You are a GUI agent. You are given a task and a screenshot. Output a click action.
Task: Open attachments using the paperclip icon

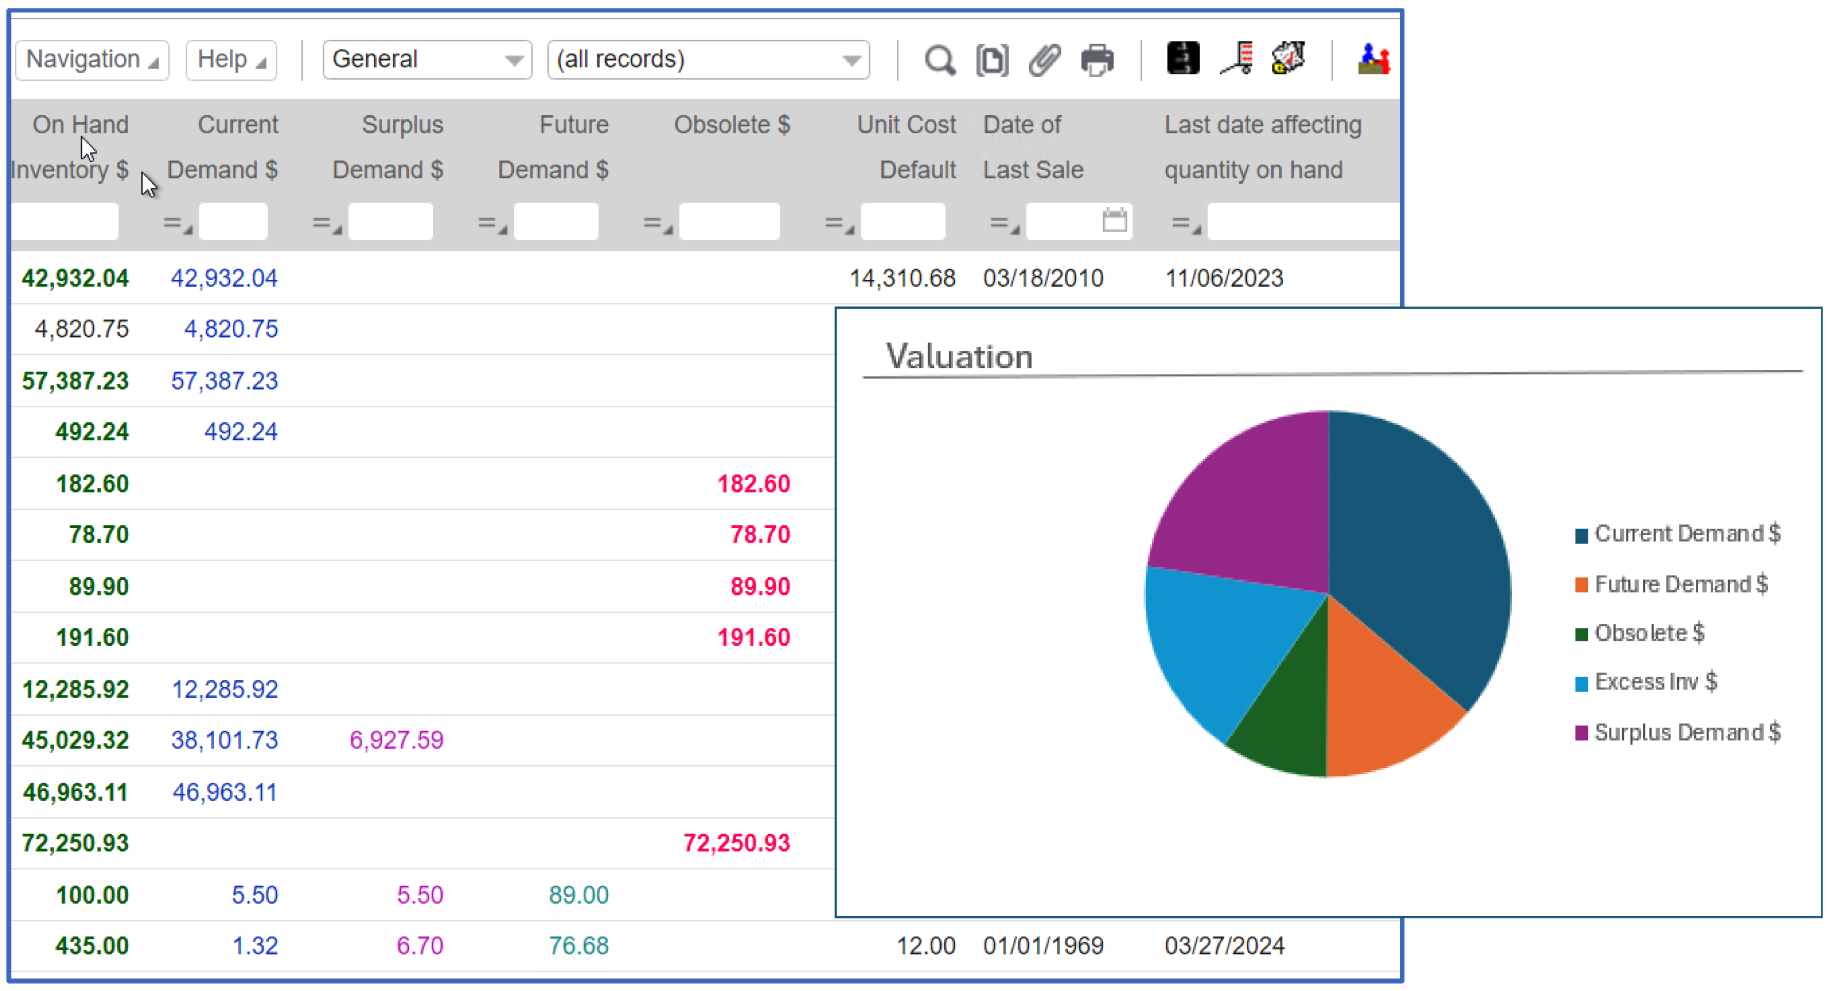click(x=1044, y=60)
